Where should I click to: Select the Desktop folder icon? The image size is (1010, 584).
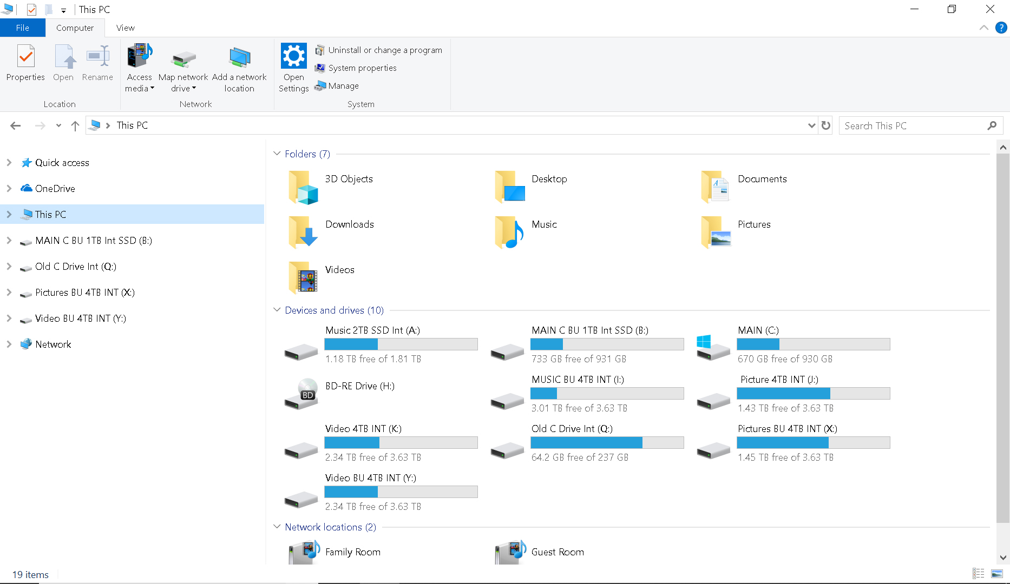coord(509,187)
